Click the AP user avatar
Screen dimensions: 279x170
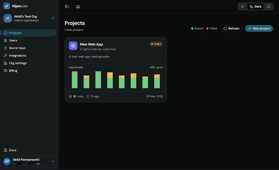(7, 161)
